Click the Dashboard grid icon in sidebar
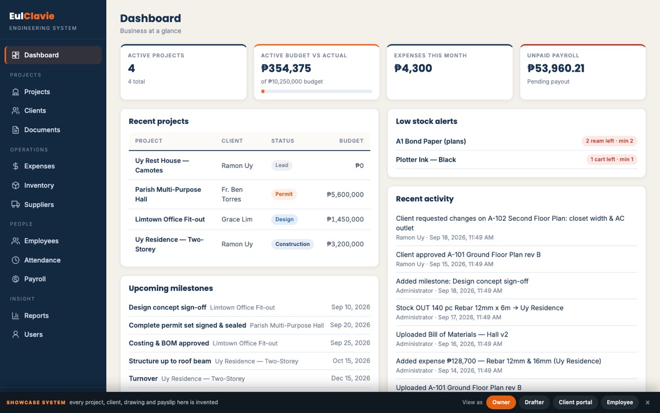Image resolution: width=660 pixels, height=413 pixels. coord(15,55)
